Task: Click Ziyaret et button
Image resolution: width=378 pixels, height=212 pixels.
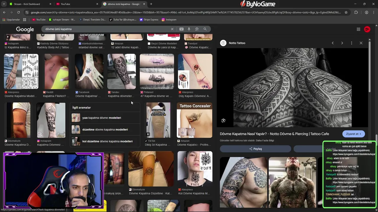Action: pyautogui.click(x=353, y=134)
